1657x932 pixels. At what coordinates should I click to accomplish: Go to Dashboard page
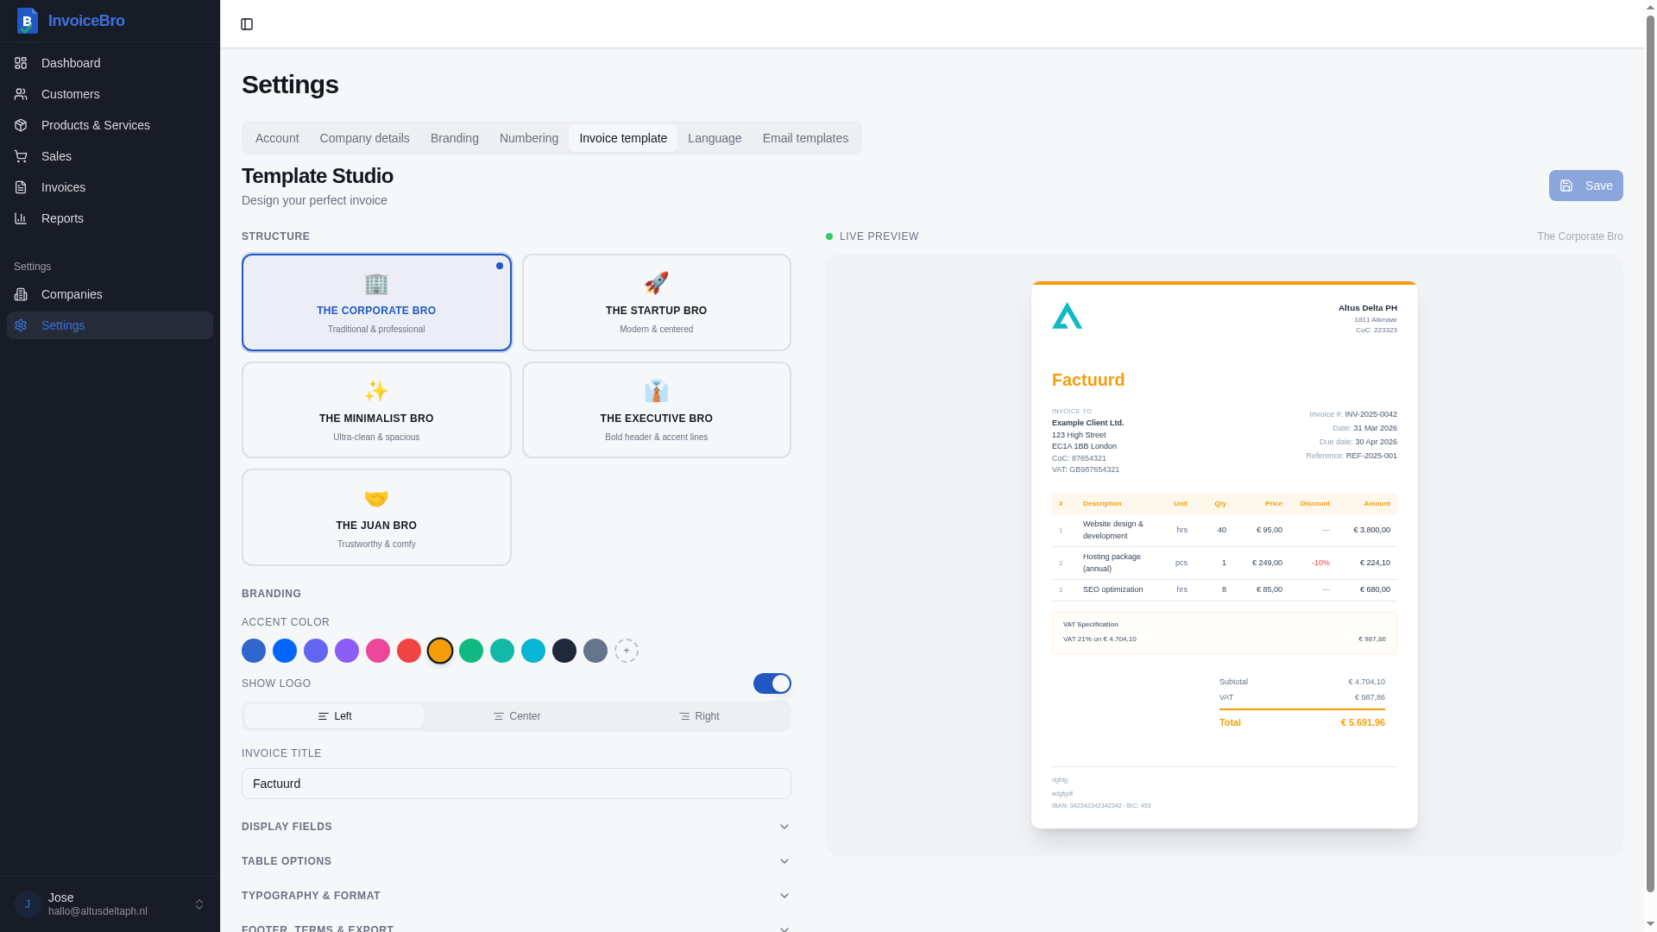[110, 63]
